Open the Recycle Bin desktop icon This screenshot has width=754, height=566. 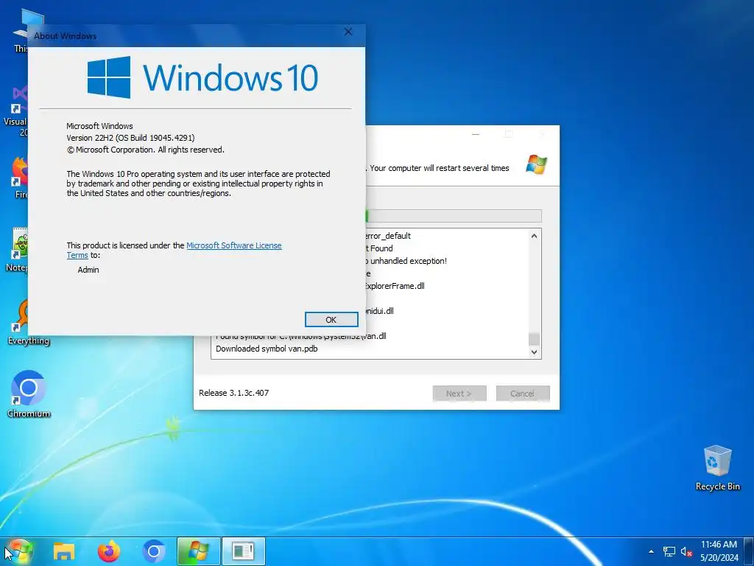717,468
